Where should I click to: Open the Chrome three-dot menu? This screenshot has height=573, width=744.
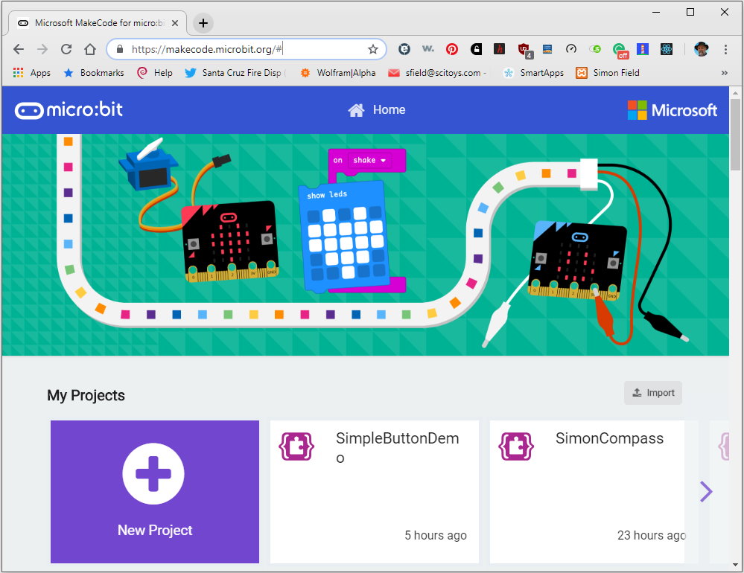pos(725,49)
